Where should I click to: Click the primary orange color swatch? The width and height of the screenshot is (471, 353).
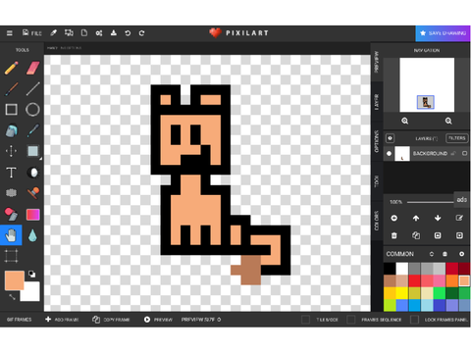pos(15,280)
